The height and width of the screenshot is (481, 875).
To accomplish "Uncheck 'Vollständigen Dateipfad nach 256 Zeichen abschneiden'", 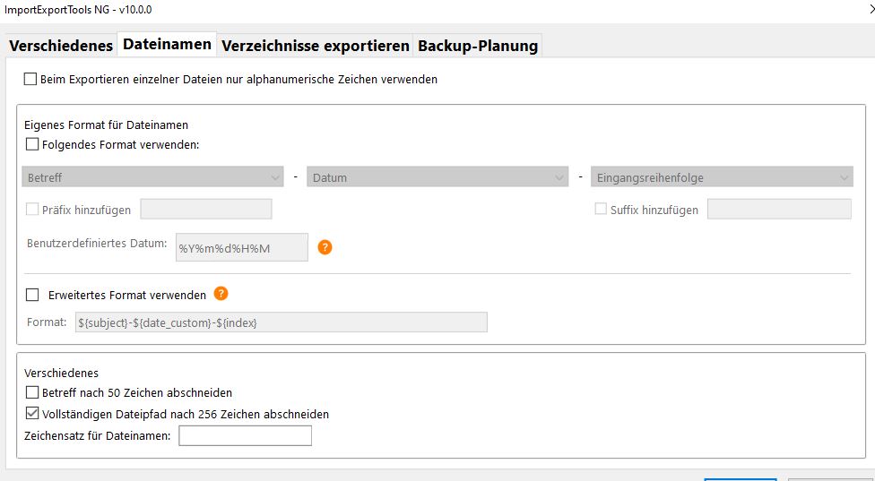I will 33,414.
